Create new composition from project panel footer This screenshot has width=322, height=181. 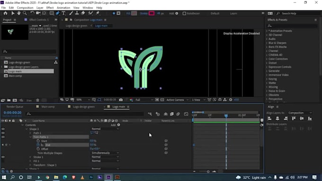[15, 100]
